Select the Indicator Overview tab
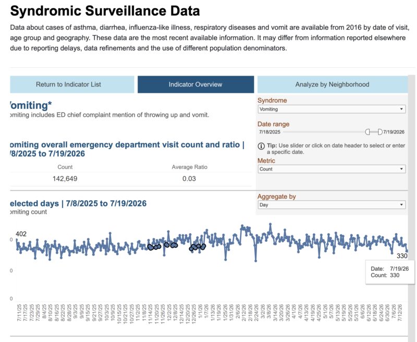Image resolution: width=417 pixels, height=342 pixels. tap(196, 84)
